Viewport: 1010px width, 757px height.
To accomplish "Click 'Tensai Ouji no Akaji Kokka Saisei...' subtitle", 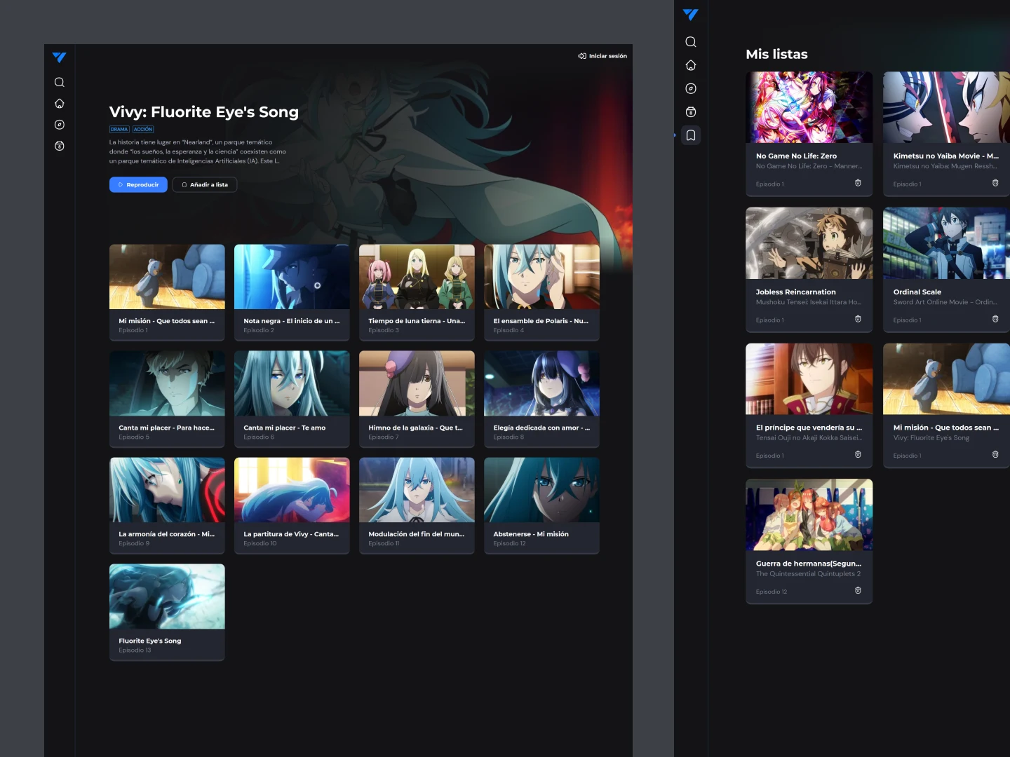I will 809,437.
